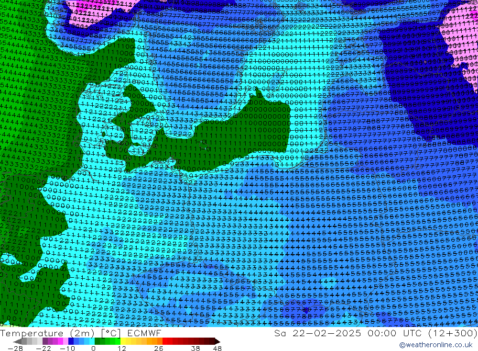The width and height of the screenshot is (478, 351).
Task: Click the '-28' legend value
Action: tap(15, 348)
